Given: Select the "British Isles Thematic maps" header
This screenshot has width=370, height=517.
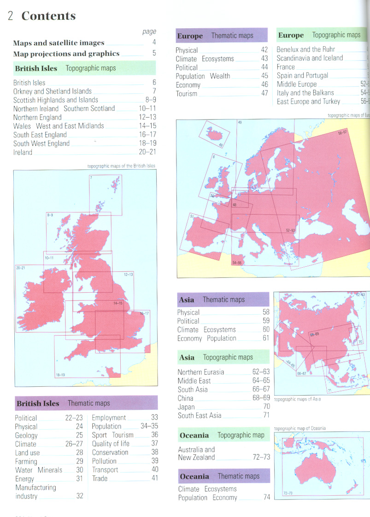Looking at the screenshot, I should (x=63, y=403).
